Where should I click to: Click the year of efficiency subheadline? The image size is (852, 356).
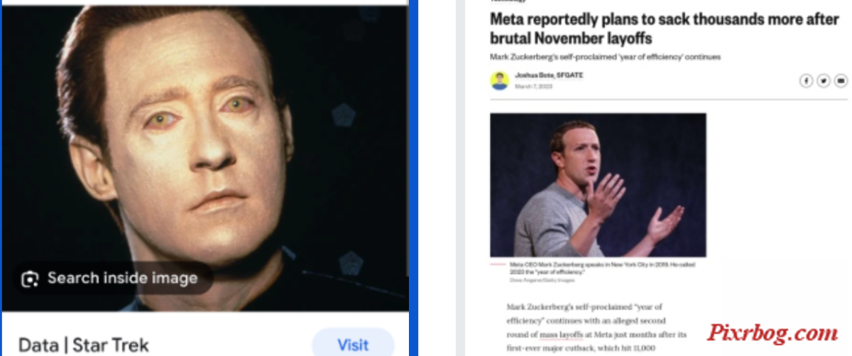(x=605, y=57)
